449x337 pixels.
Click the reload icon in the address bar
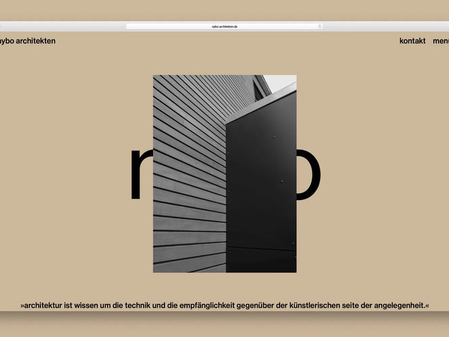pyautogui.click(x=319, y=26)
